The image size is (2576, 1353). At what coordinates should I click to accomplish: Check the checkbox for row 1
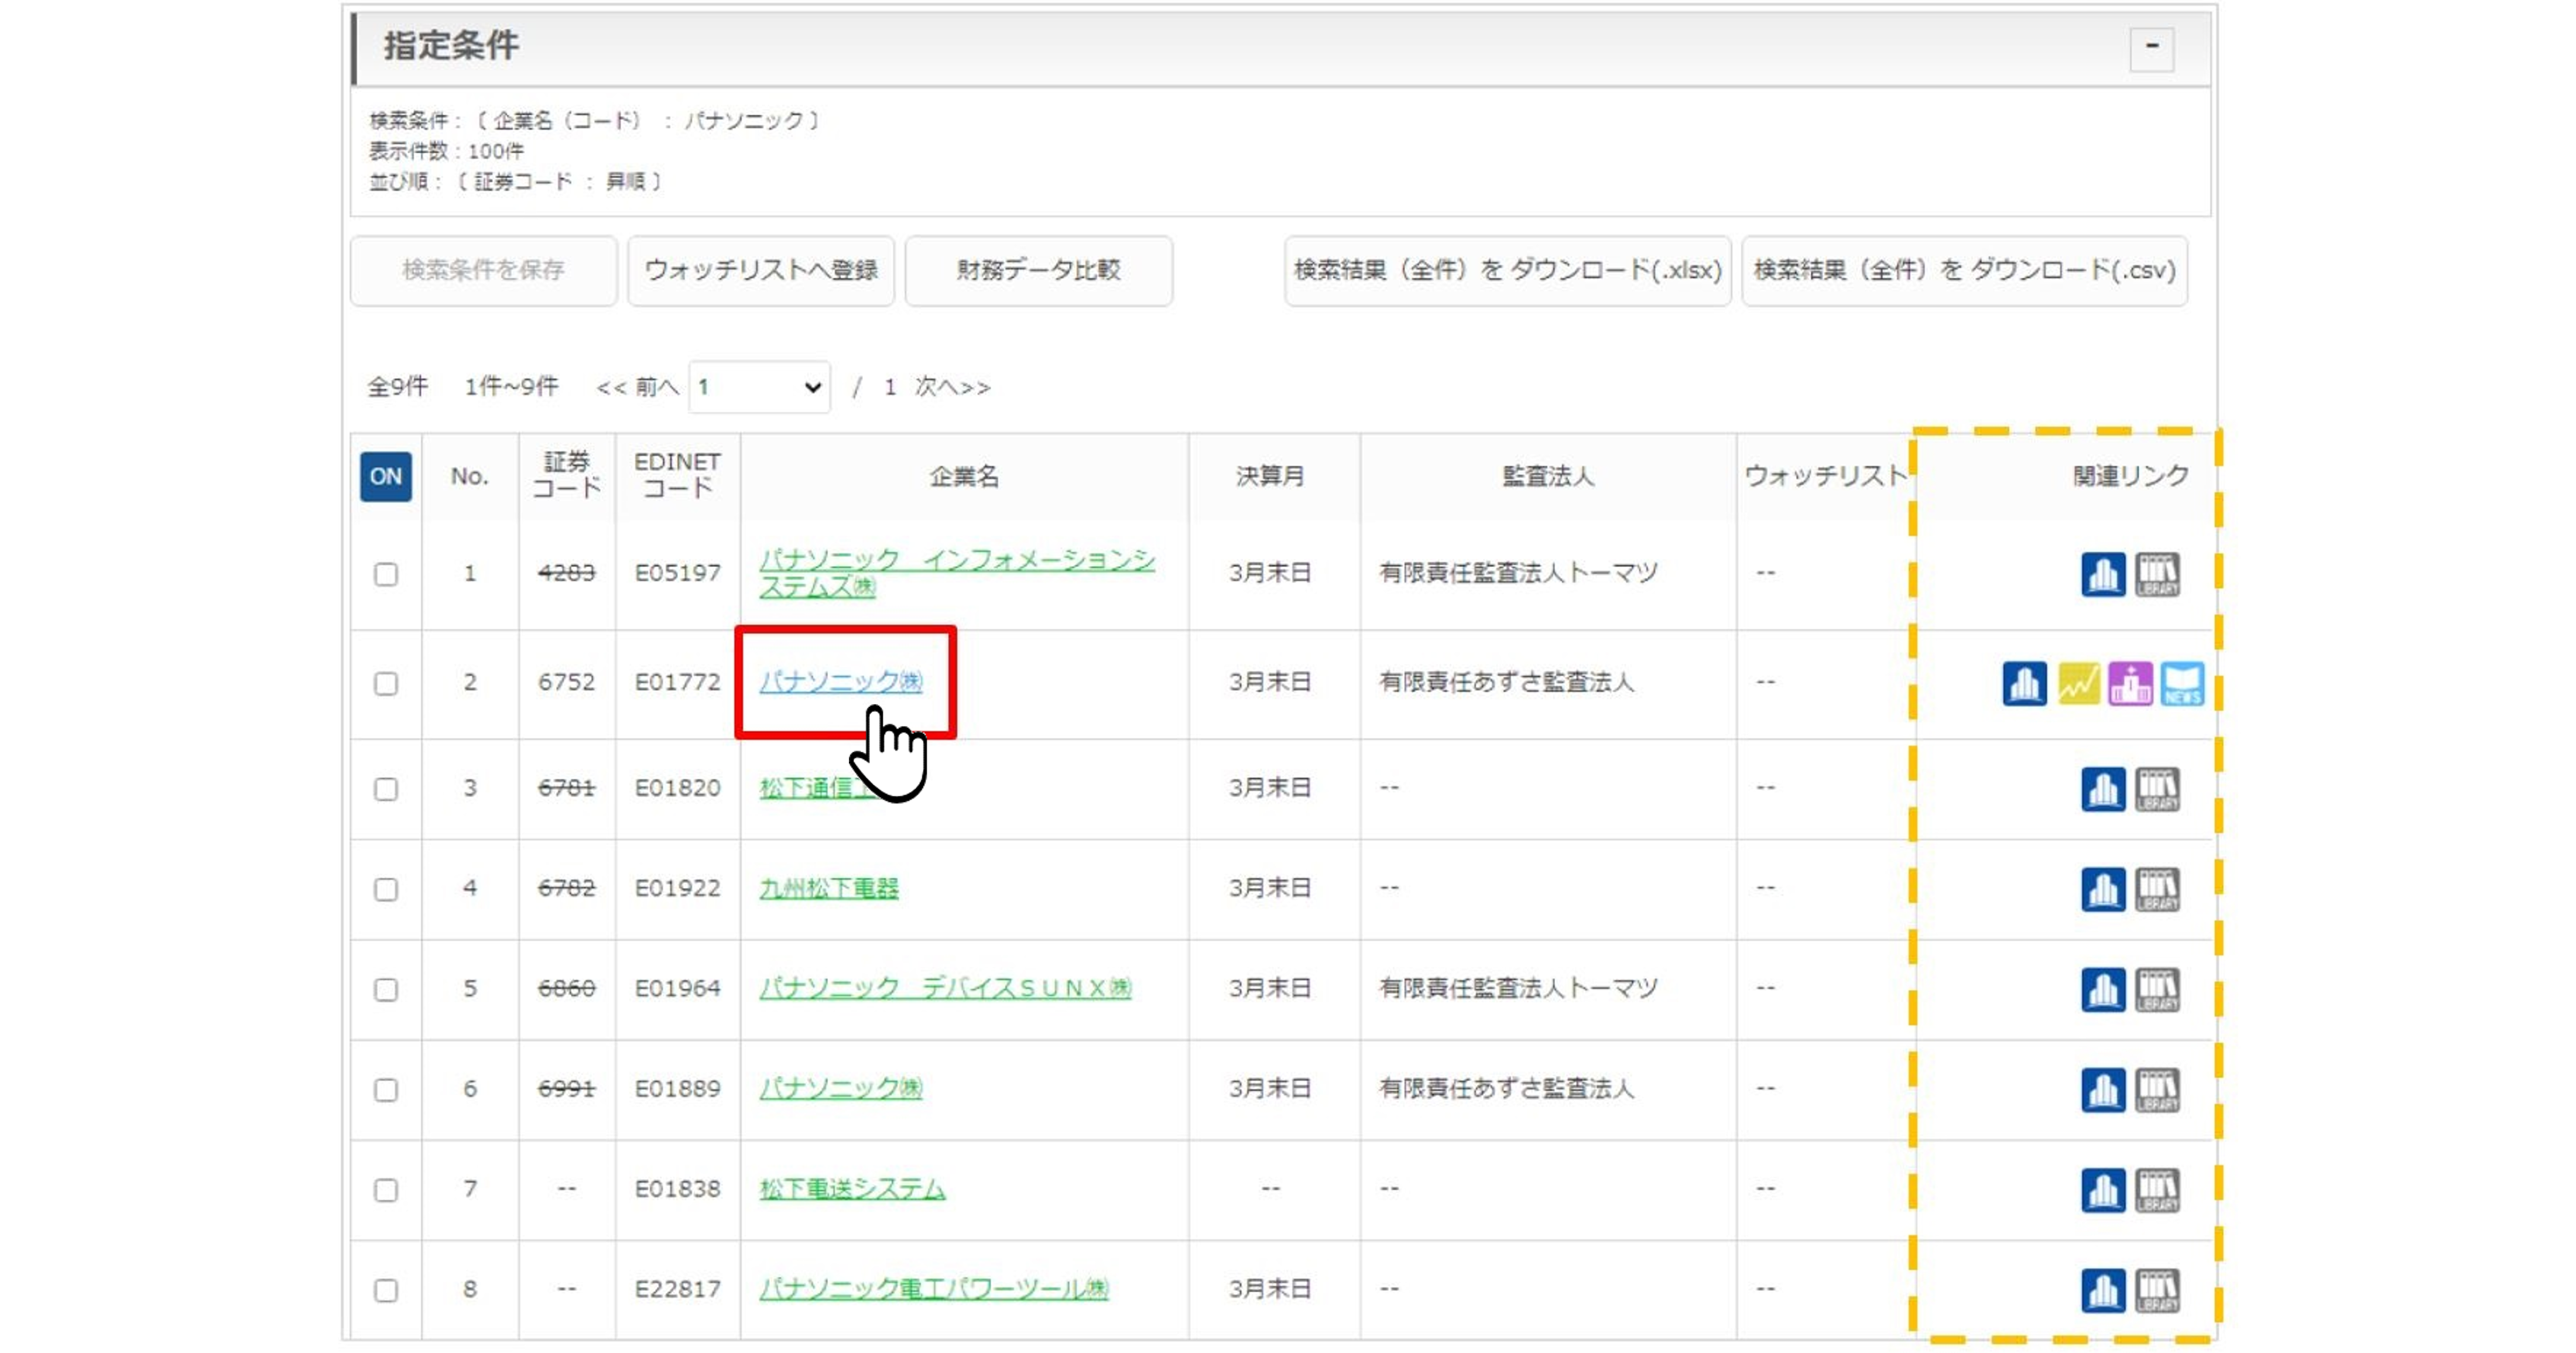(386, 574)
